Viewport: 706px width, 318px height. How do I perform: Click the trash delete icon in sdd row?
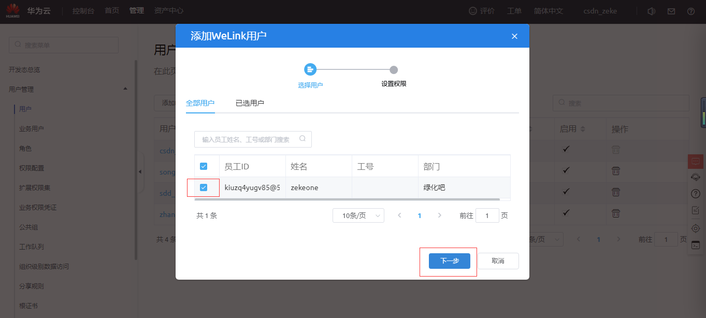tap(615, 192)
